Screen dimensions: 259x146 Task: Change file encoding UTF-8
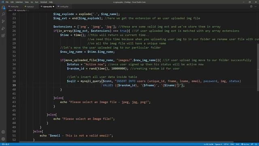[x=226, y=144]
